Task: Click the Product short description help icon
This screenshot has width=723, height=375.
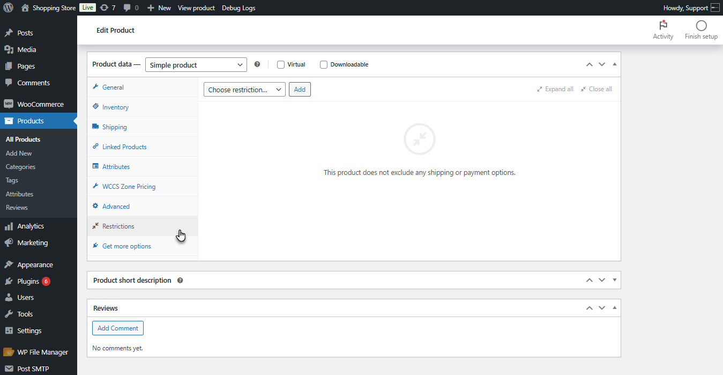Action: [x=180, y=280]
